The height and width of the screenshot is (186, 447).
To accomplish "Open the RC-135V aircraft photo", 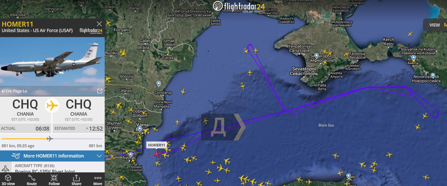I will (x=52, y=66).
